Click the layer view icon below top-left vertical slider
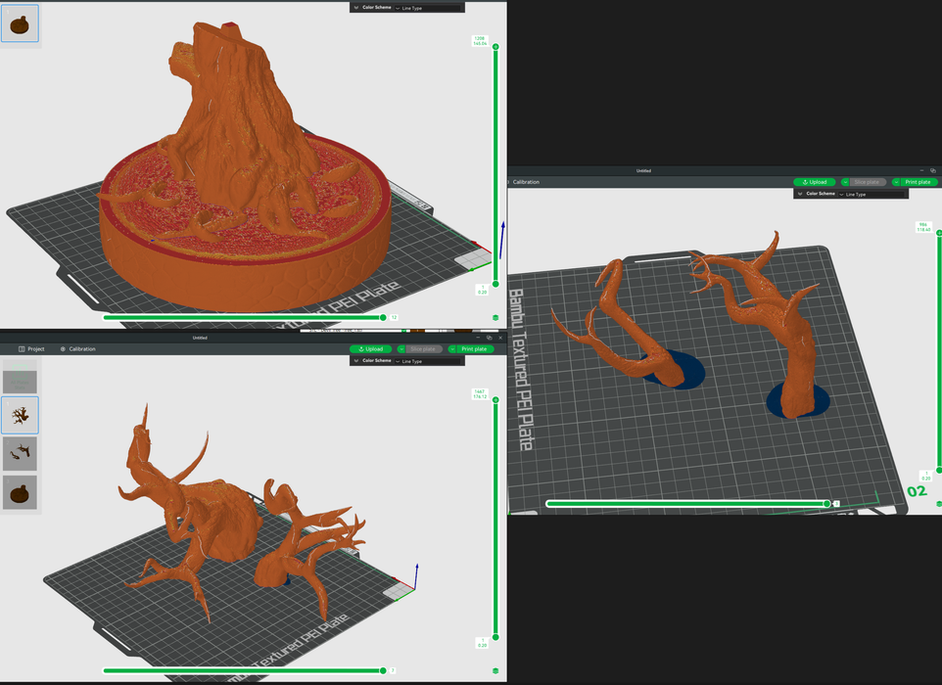Screen dimensions: 942x685 (x=495, y=318)
